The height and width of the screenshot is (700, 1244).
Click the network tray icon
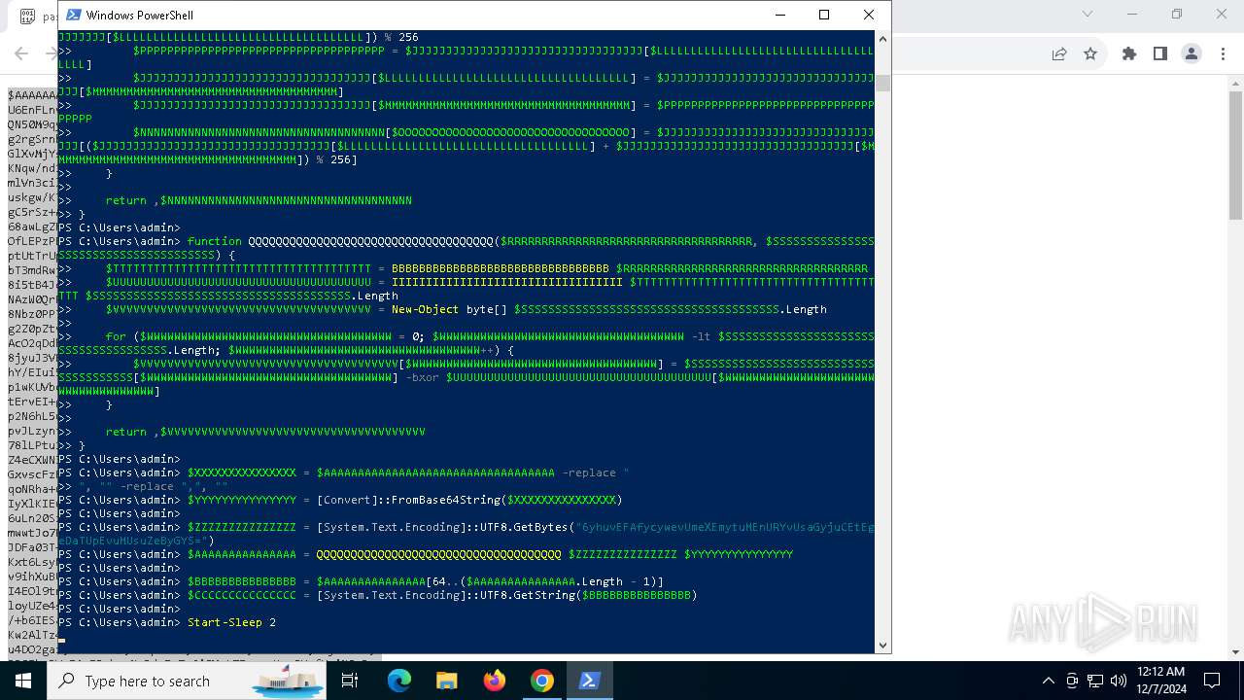[x=1095, y=681]
